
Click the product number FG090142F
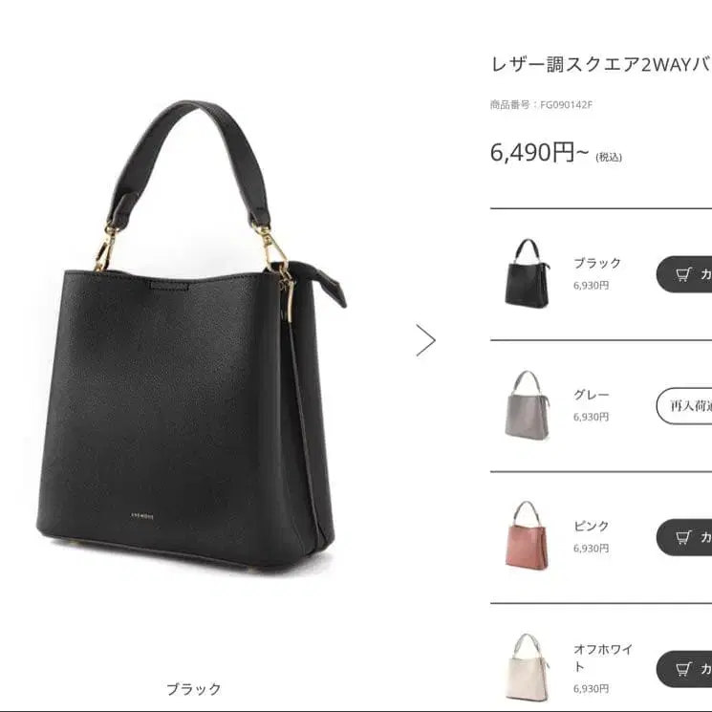[x=566, y=105]
